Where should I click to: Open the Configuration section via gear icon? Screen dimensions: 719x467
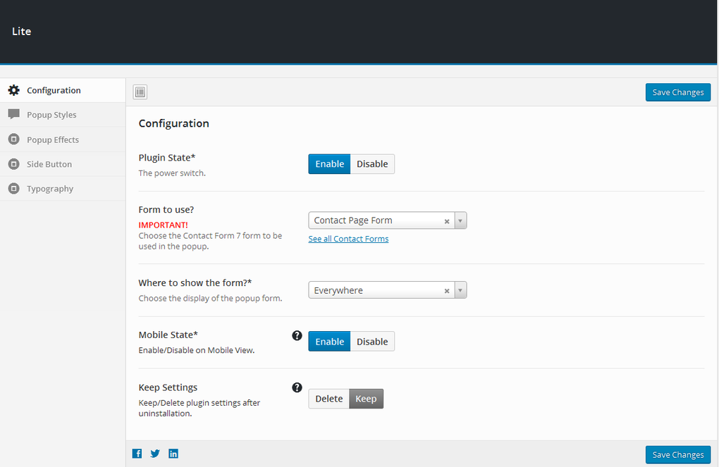pos(14,89)
